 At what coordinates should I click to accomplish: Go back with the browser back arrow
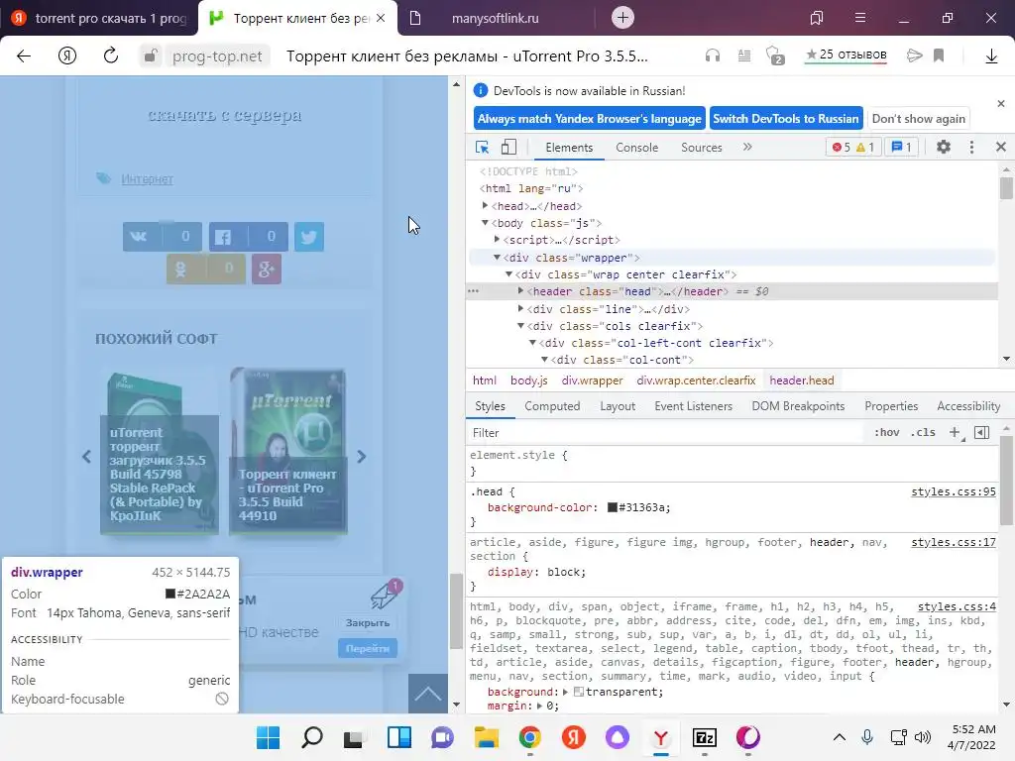point(24,55)
